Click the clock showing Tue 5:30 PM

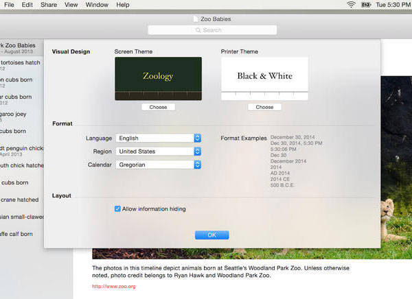tap(393, 5)
